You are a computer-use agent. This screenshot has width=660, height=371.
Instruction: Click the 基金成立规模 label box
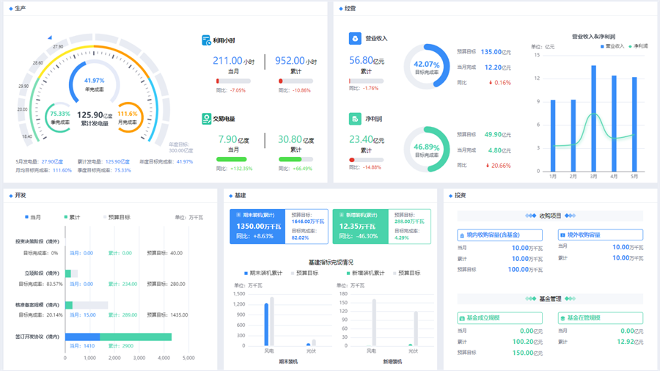500,318
